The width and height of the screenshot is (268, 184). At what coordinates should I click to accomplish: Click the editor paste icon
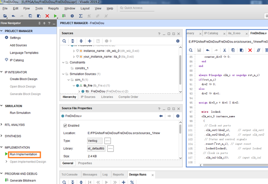coord(241,50)
